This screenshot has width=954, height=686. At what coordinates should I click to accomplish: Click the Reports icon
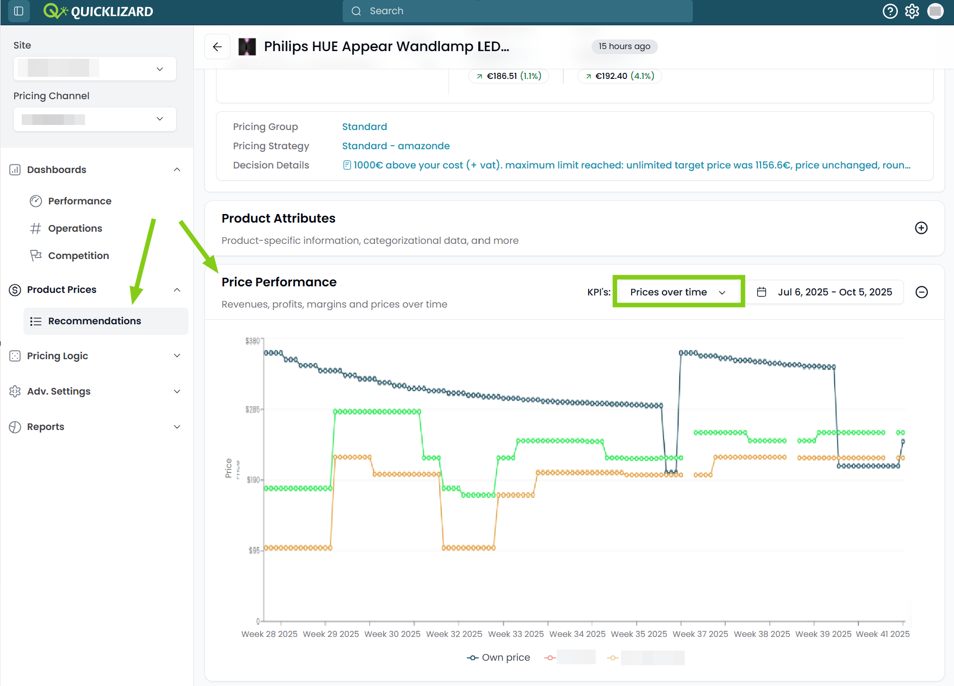[15, 427]
